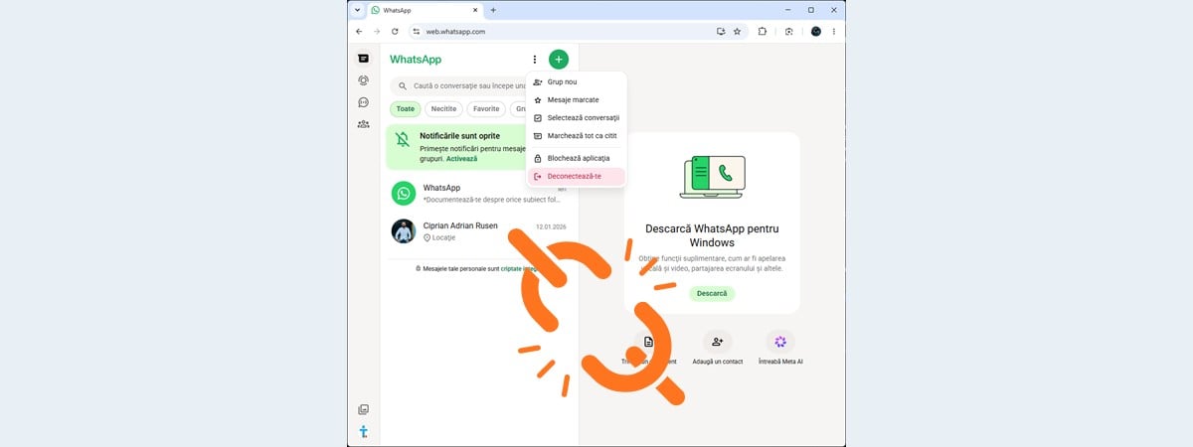Click the install app icon in address bar

click(721, 32)
